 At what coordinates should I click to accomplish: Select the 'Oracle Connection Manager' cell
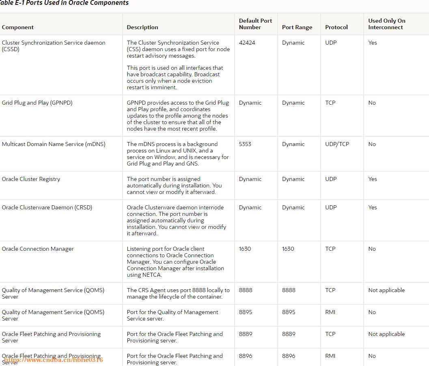[37, 249]
